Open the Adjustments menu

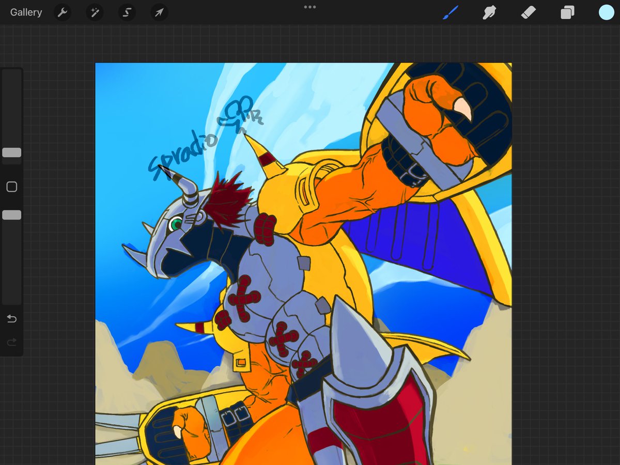click(94, 12)
